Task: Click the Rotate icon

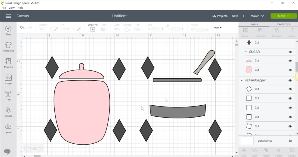Action: [x=193, y=29]
